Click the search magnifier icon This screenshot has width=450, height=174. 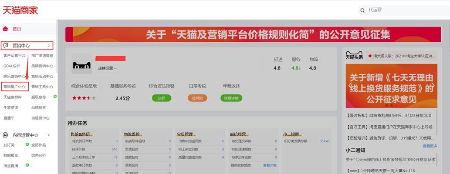362,10
